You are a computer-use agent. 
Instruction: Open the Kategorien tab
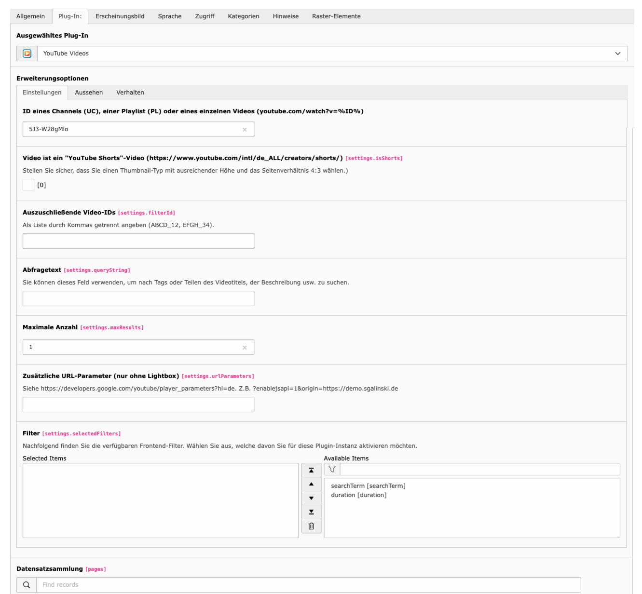click(243, 16)
